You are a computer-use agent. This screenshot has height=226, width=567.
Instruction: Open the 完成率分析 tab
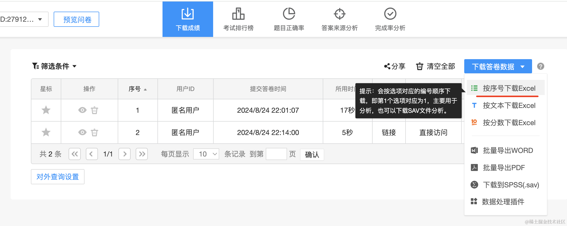click(390, 19)
